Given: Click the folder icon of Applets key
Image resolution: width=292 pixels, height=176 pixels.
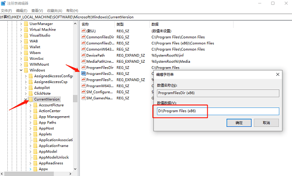Looking at the screenshot, I should pos(36,134).
